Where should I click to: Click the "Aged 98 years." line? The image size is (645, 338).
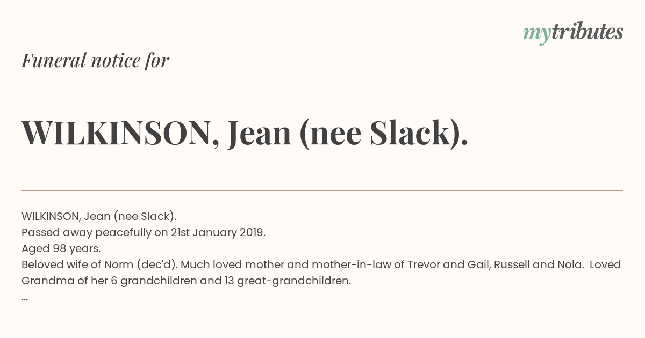tap(61, 249)
